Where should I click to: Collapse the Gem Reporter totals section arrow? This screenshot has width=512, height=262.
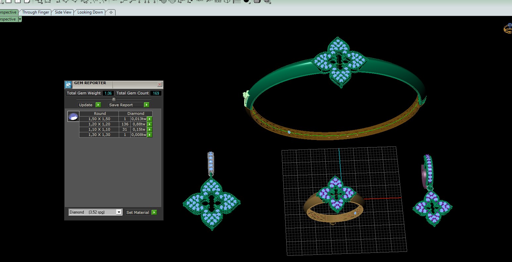pyautogui.click(x=114, y=99)
